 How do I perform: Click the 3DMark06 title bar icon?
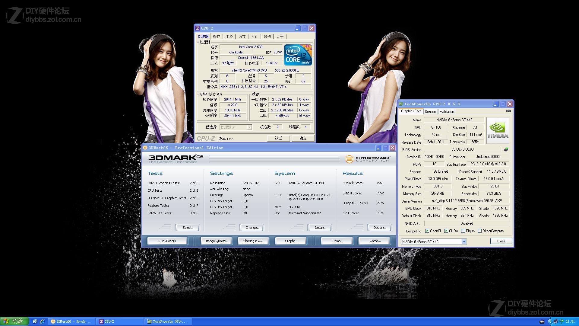point(145,148)
